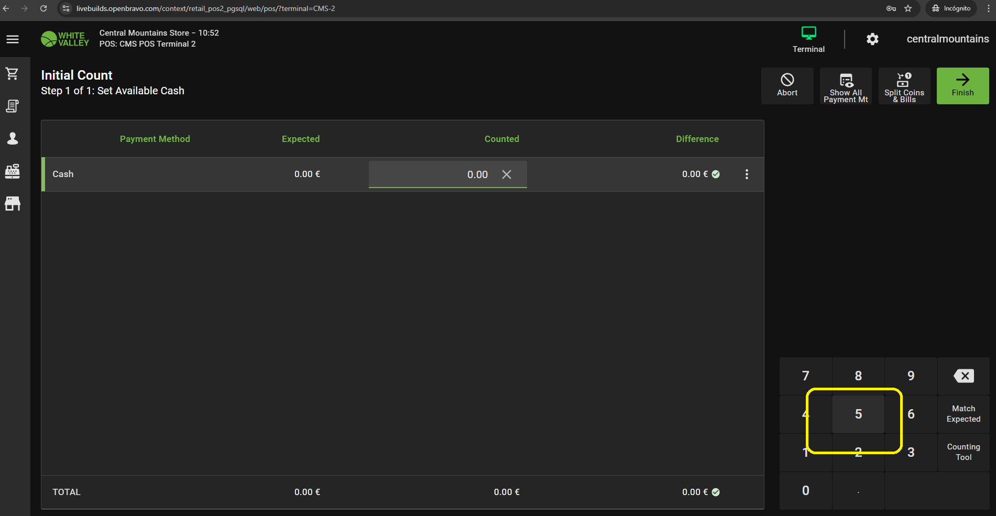This screenshot has height=516, width=996.
Task: Click the POS: CMS POS Terminal 2 text
Action: [x=148, y=44]
